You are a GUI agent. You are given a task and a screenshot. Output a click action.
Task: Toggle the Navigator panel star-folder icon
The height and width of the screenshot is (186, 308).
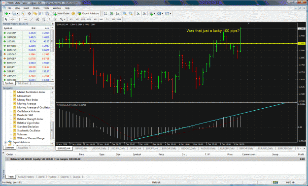pyautogui.click(x=35, y=14)
